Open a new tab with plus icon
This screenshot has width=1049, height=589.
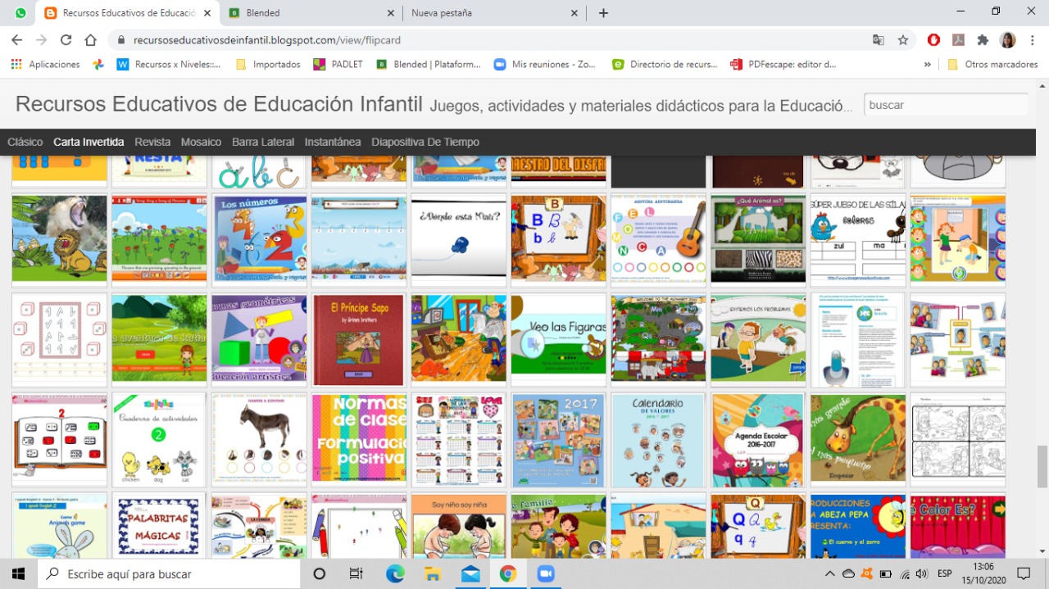pyautogui.click(x=604, y=13)
